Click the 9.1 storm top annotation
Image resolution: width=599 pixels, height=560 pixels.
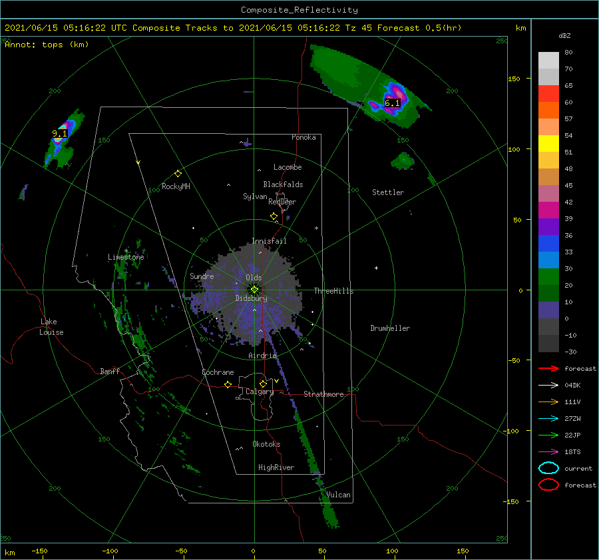click(x=59, y=133)
